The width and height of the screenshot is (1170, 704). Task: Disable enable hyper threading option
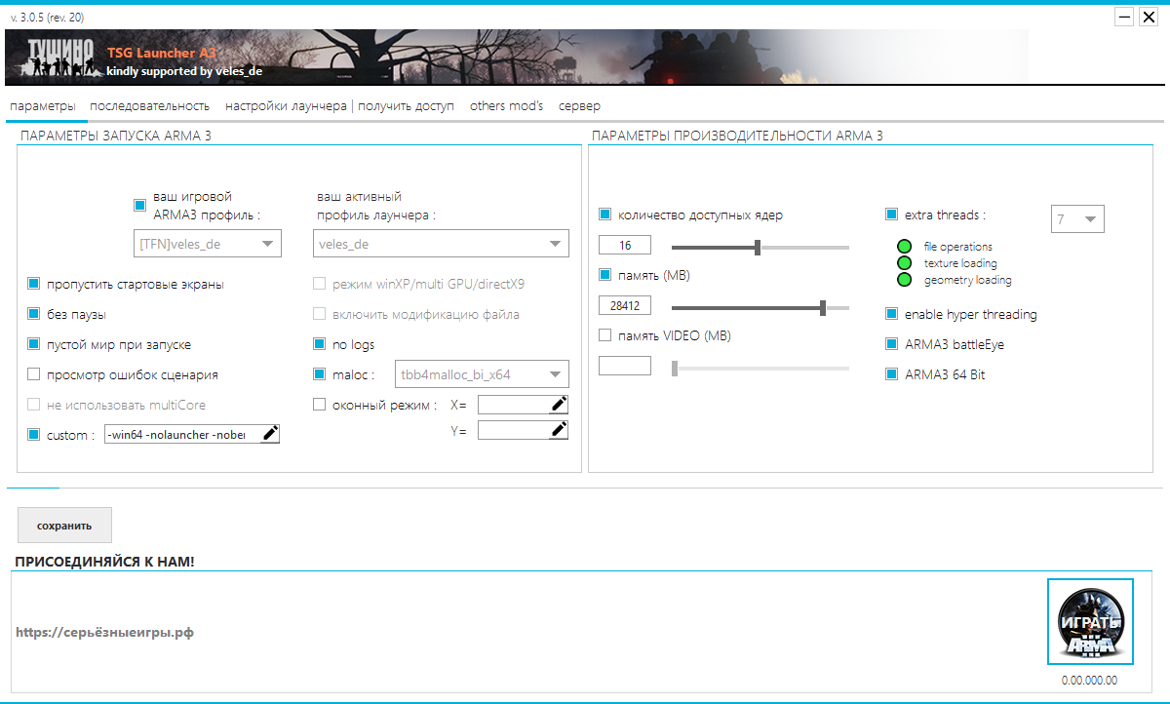coord(891,314)
